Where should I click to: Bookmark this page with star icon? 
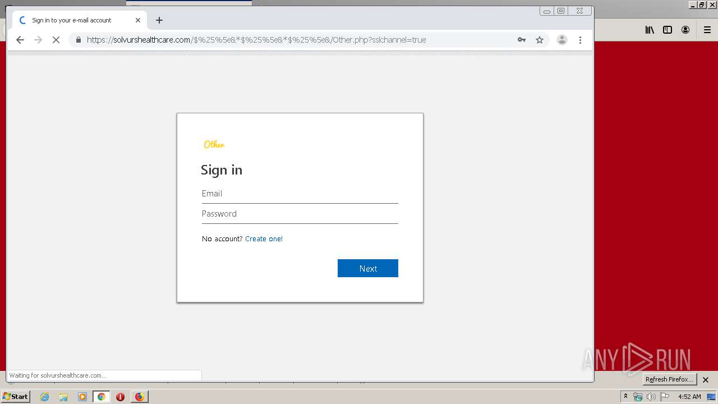click(x=540, y=40)
